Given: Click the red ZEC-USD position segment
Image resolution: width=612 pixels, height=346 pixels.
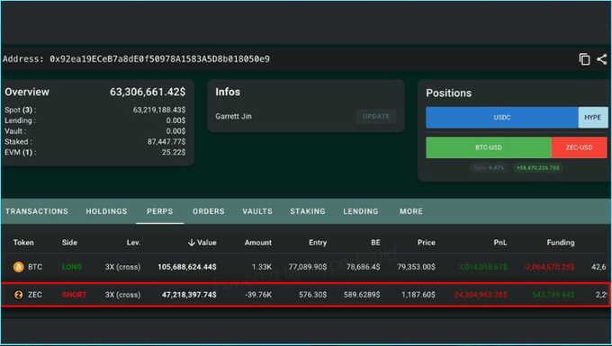Looking at the screenshot, I should click(580, 147).
